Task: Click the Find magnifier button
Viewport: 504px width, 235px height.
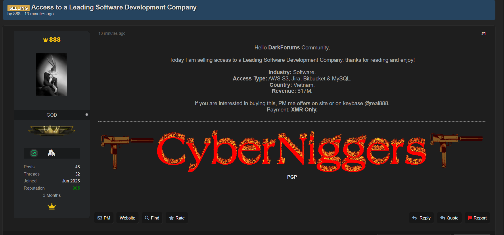Action: pos(152,218)
